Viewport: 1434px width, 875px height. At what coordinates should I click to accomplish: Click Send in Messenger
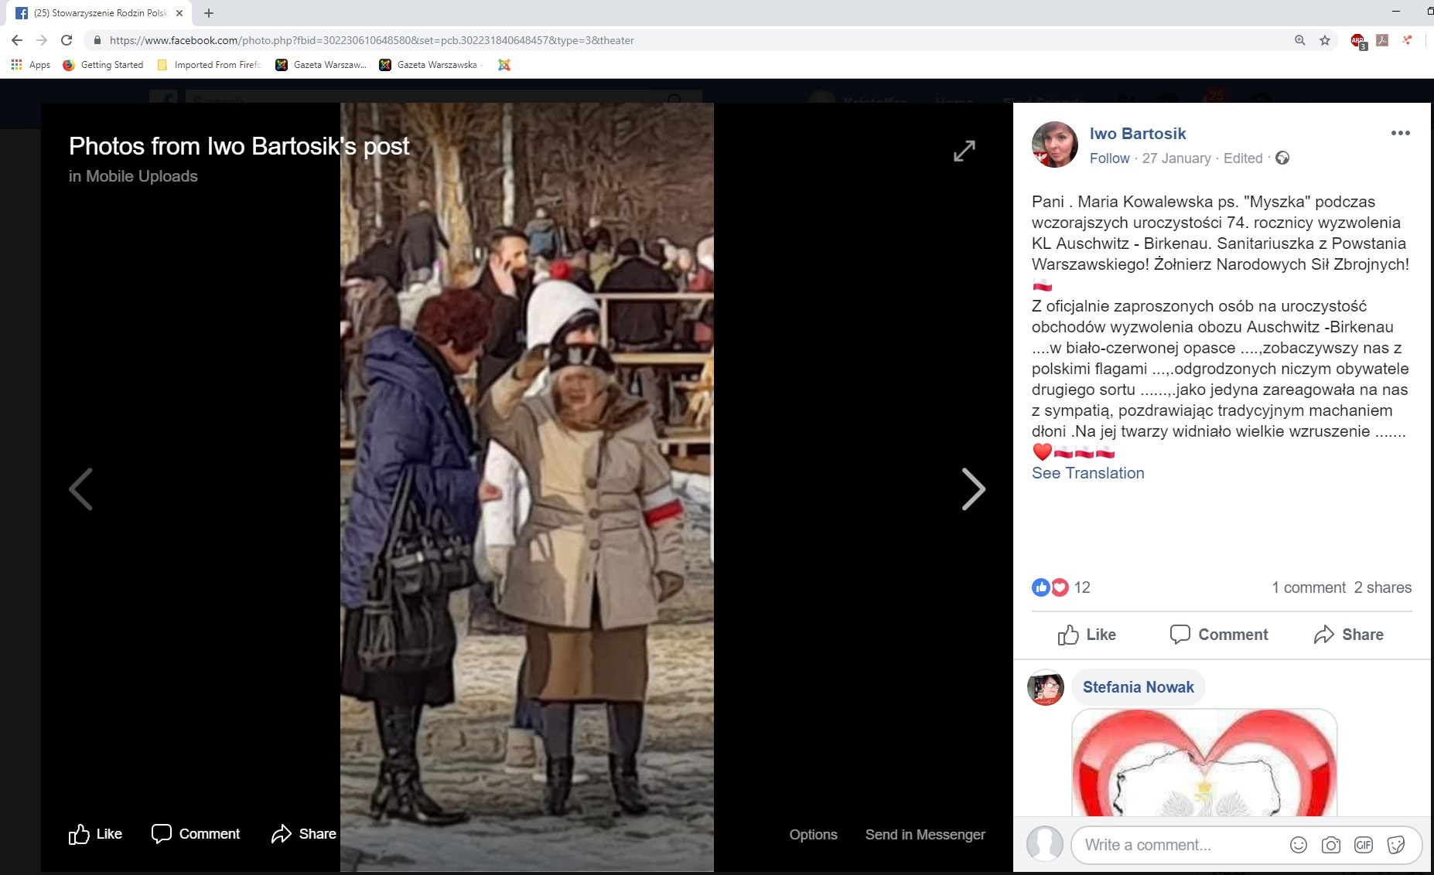[x=924, y=834]
